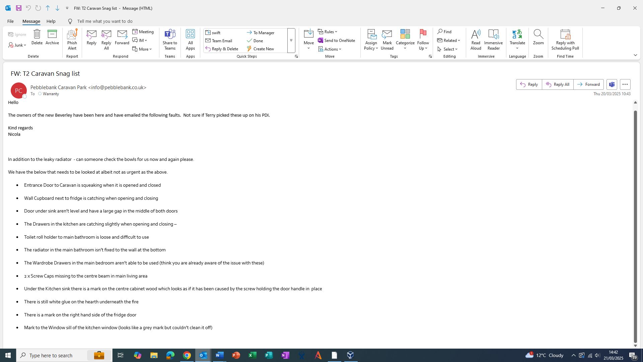Open the File menu
Image resolution: width=643 pixels, height=362 pixels.
pos(10,21)
